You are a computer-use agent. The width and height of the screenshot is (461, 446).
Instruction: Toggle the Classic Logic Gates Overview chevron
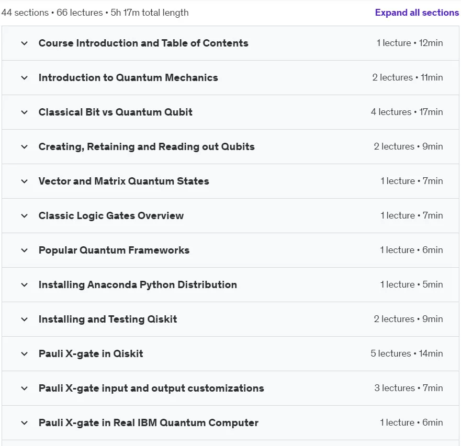tap(25, 216)
